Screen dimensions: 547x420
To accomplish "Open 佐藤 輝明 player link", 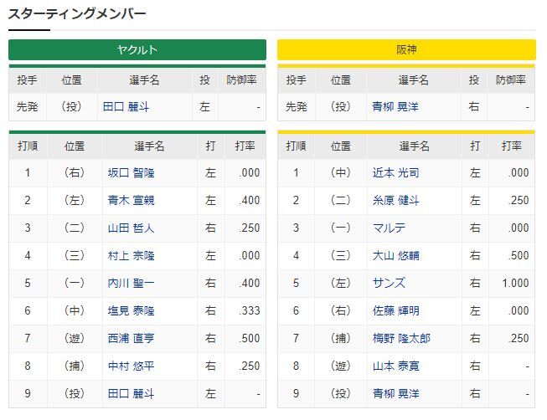I will [x=395, y=311].
